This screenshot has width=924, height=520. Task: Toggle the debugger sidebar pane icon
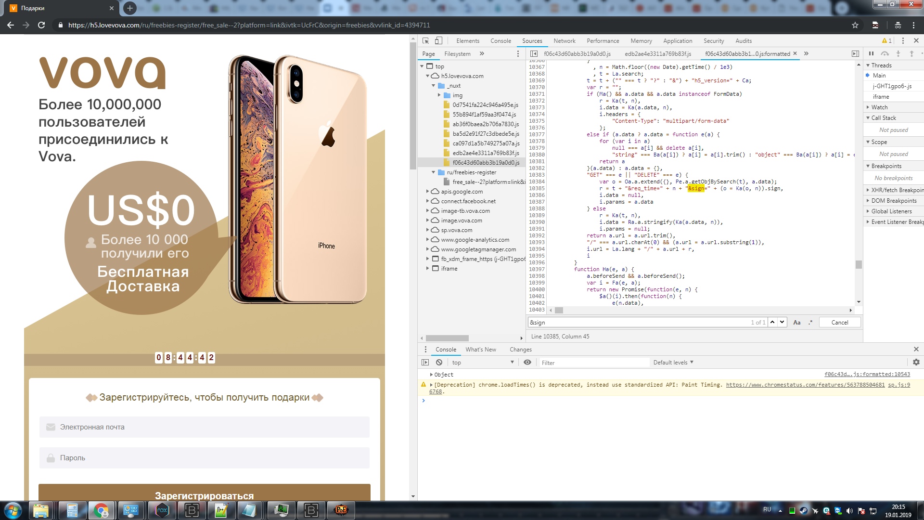click(x=855, y=54)
